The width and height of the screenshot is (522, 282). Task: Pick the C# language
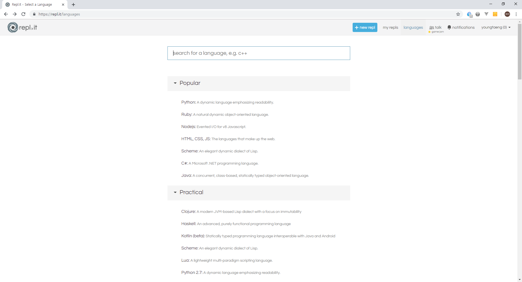(220, 163)
